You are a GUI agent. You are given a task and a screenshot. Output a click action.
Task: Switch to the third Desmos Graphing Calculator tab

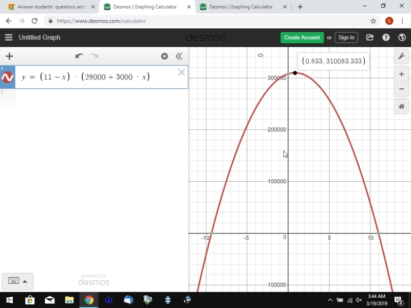click(x=241, y=7)
